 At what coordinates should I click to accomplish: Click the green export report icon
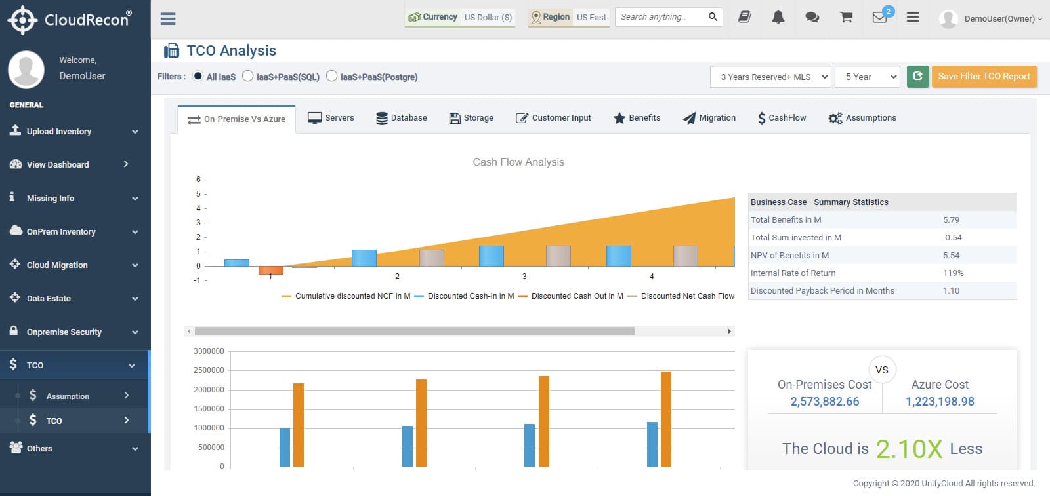click(x=917, y=77)
